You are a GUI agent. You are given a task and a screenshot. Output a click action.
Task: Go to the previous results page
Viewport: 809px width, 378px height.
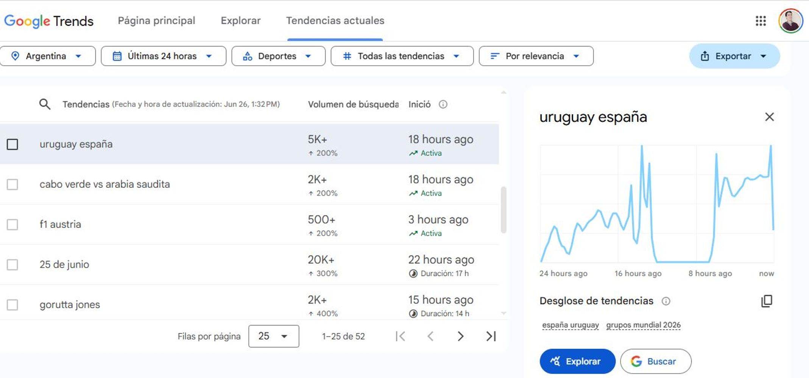tap(430, 336)
